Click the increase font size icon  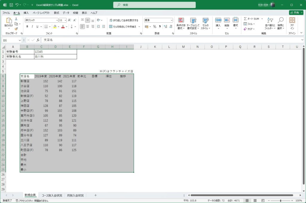(69, 20)
